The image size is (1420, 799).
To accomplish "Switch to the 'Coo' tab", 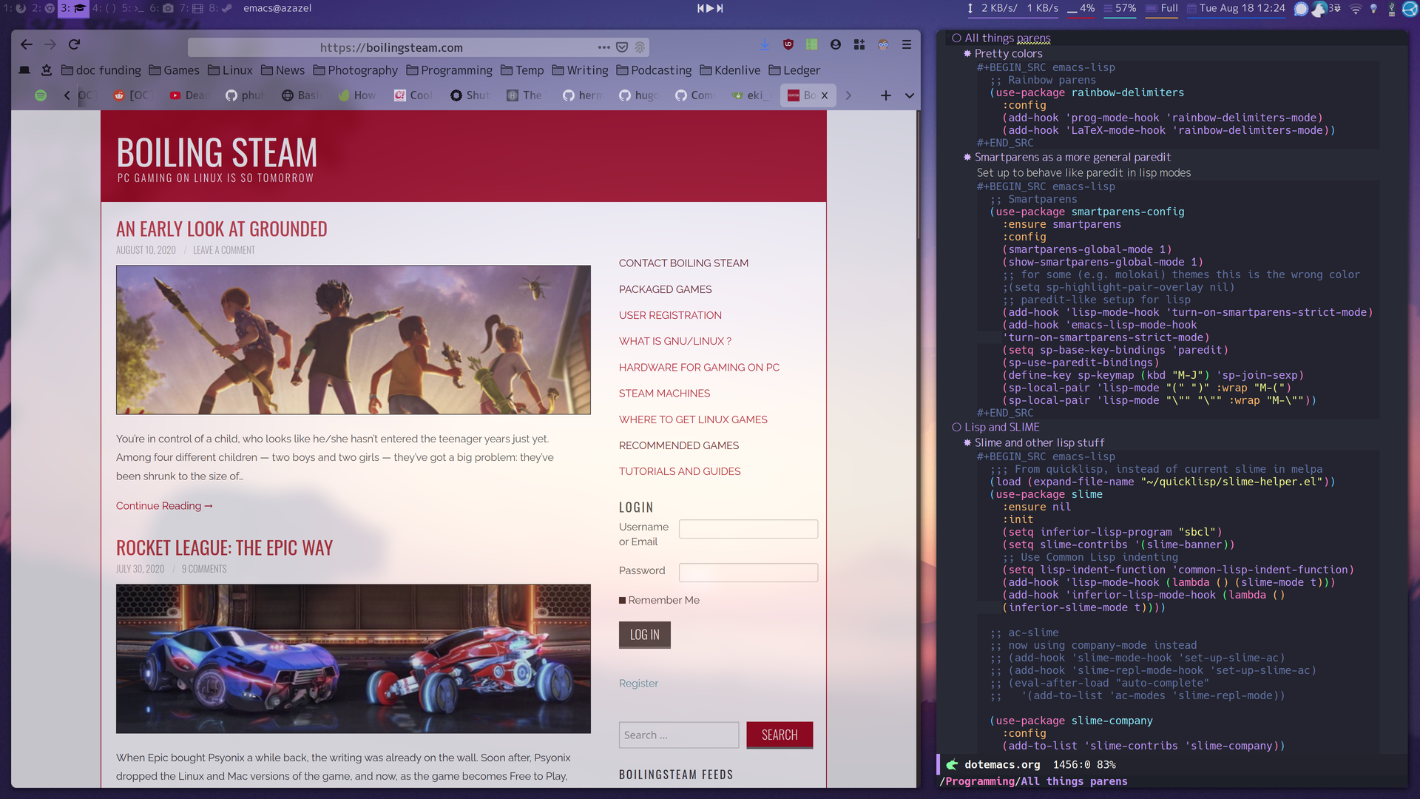I will point(413,95).
